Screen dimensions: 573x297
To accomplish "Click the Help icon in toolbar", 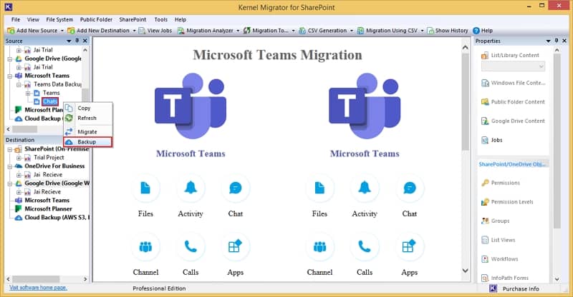I will point(476,31).
